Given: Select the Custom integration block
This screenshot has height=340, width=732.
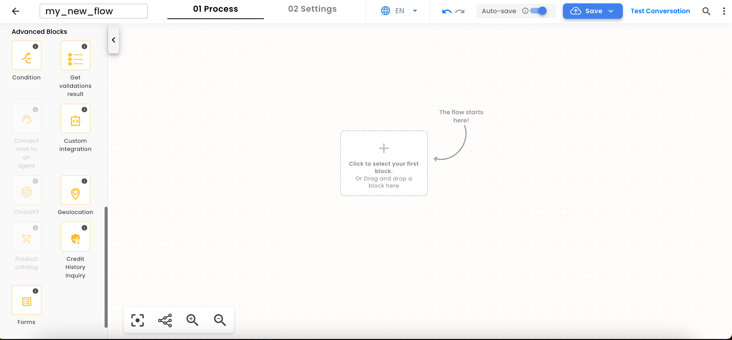Looking at the screenshot, I should pyautogui.click(x=75, y=119).
